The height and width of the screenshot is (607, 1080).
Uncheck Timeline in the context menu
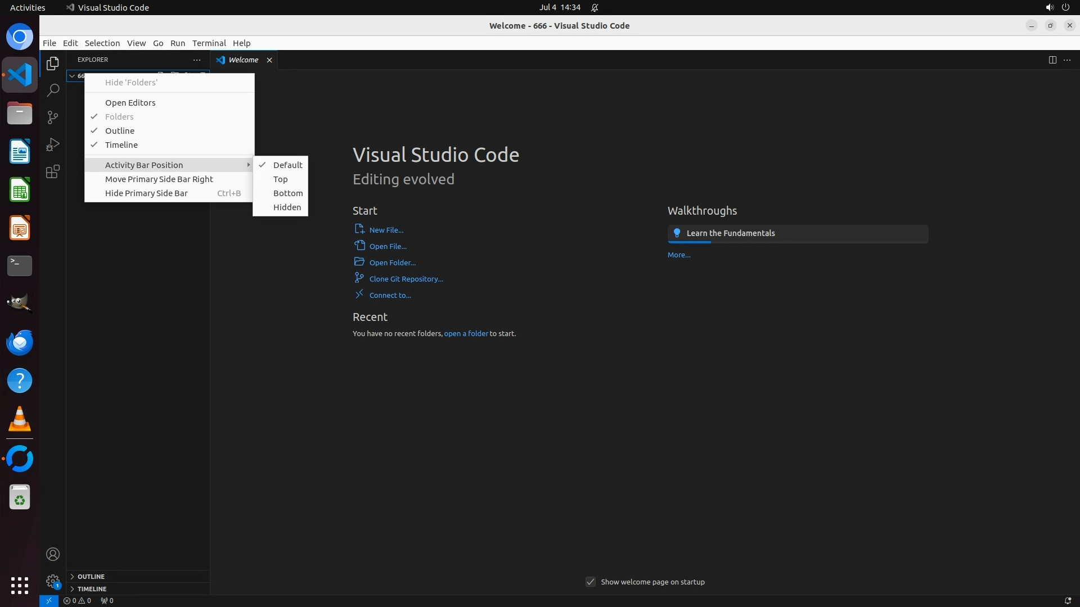pyautogui.click(x=121, y=145)
